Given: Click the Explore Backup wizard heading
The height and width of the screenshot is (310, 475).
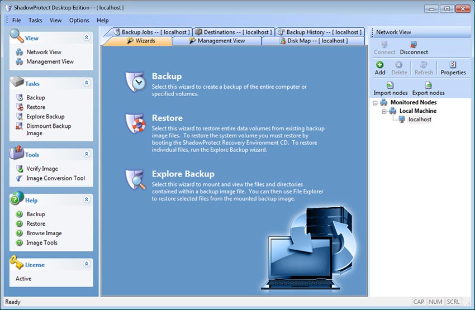Looking at the screenshot, I should 183,174.
